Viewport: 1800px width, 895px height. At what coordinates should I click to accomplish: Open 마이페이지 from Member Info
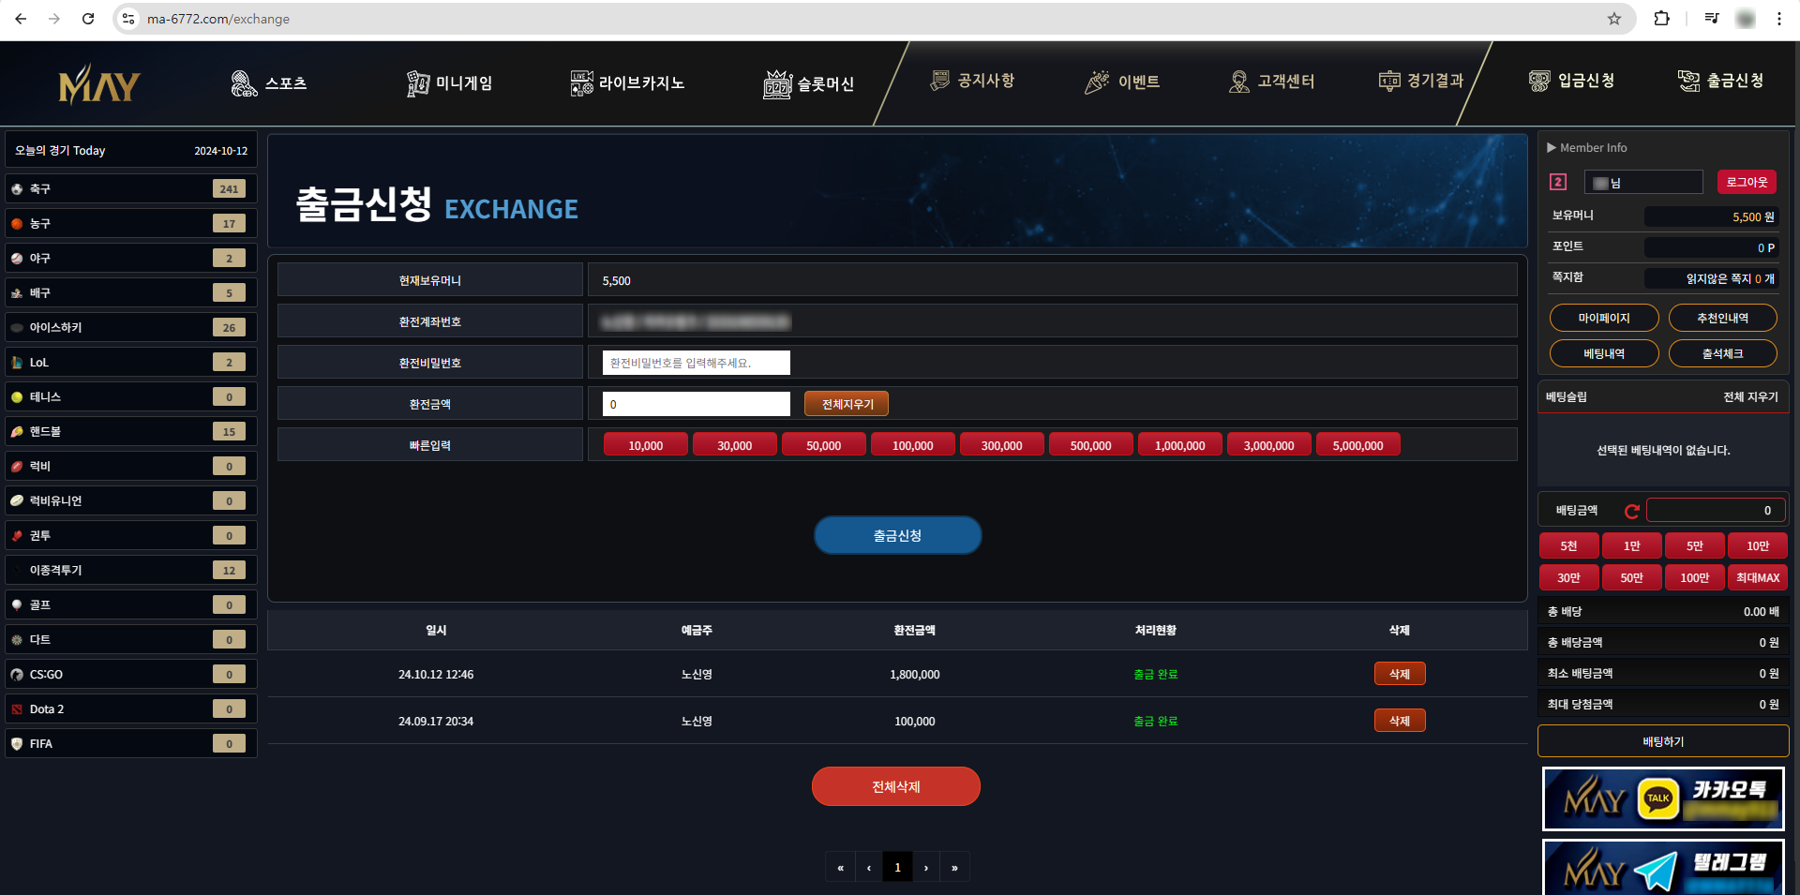(x=1604, y=318)
